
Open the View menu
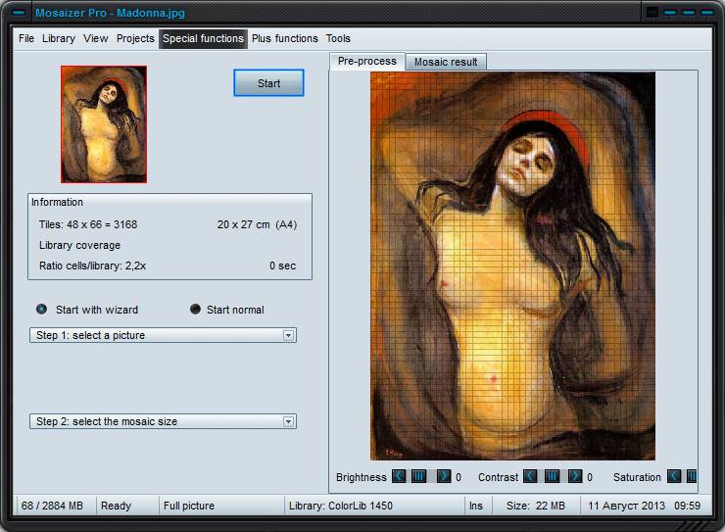pyautogui.click(x=96, y=38)
